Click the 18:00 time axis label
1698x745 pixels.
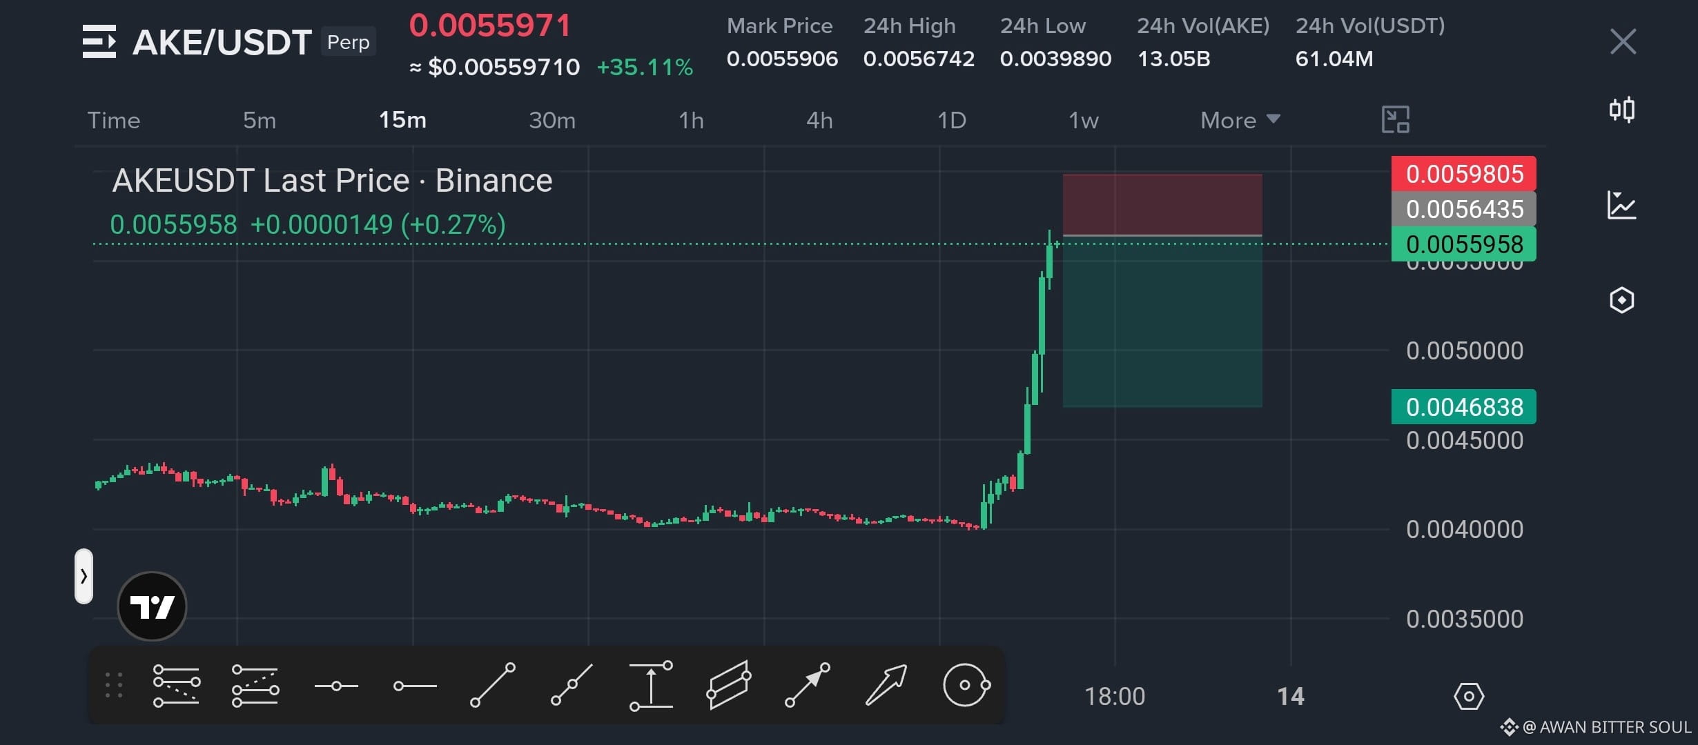(x=1115, y=696)
